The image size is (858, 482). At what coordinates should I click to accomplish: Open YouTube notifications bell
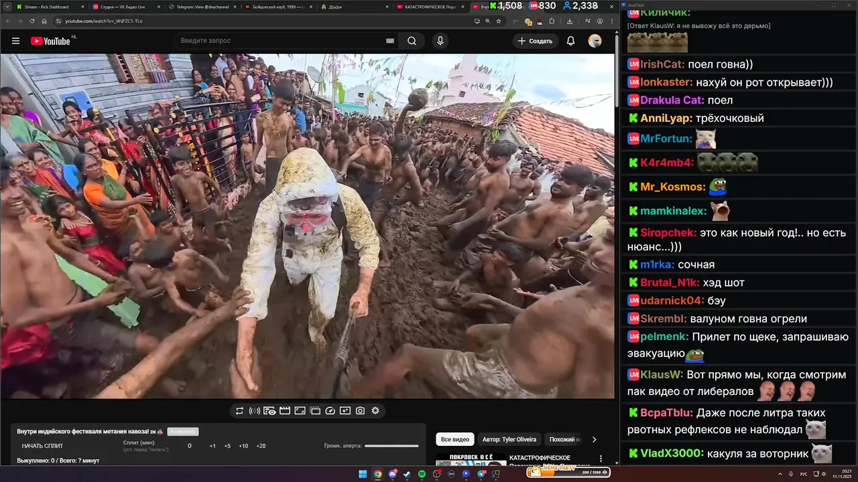click(x=570, y=41)
